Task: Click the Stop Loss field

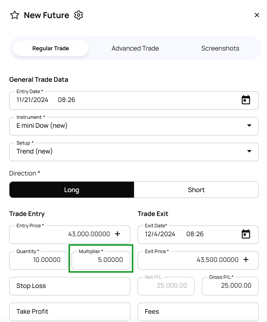Action: tap(70, 286)
